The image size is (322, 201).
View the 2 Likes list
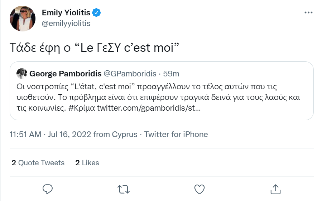[x=87, y=163]
